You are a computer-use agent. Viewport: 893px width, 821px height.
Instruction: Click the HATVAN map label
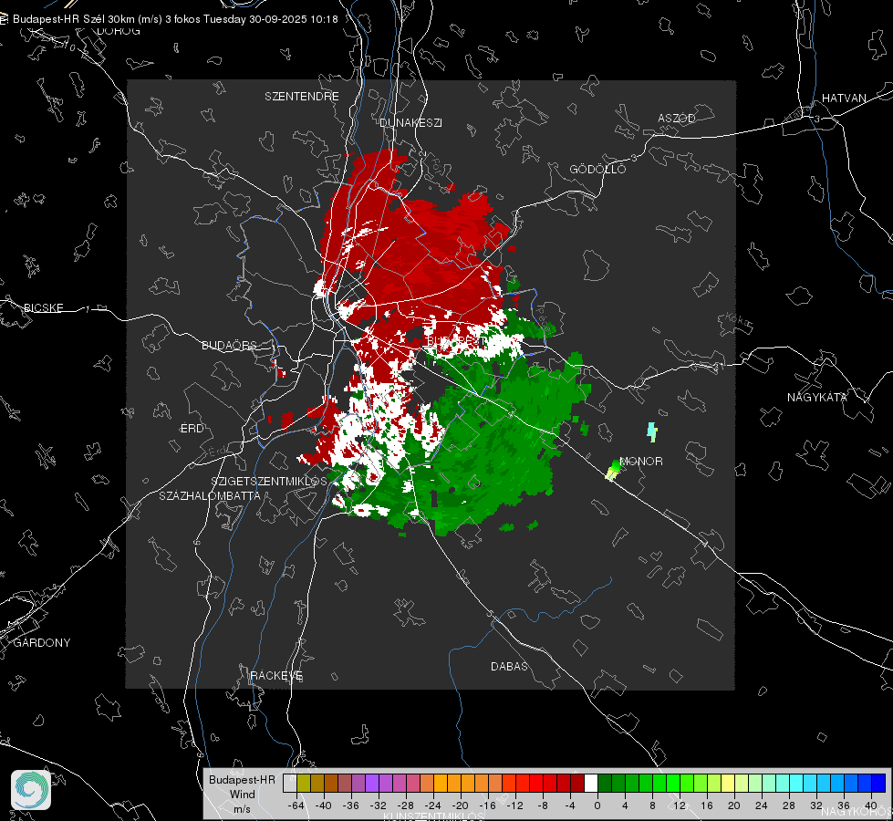(844, 99)
